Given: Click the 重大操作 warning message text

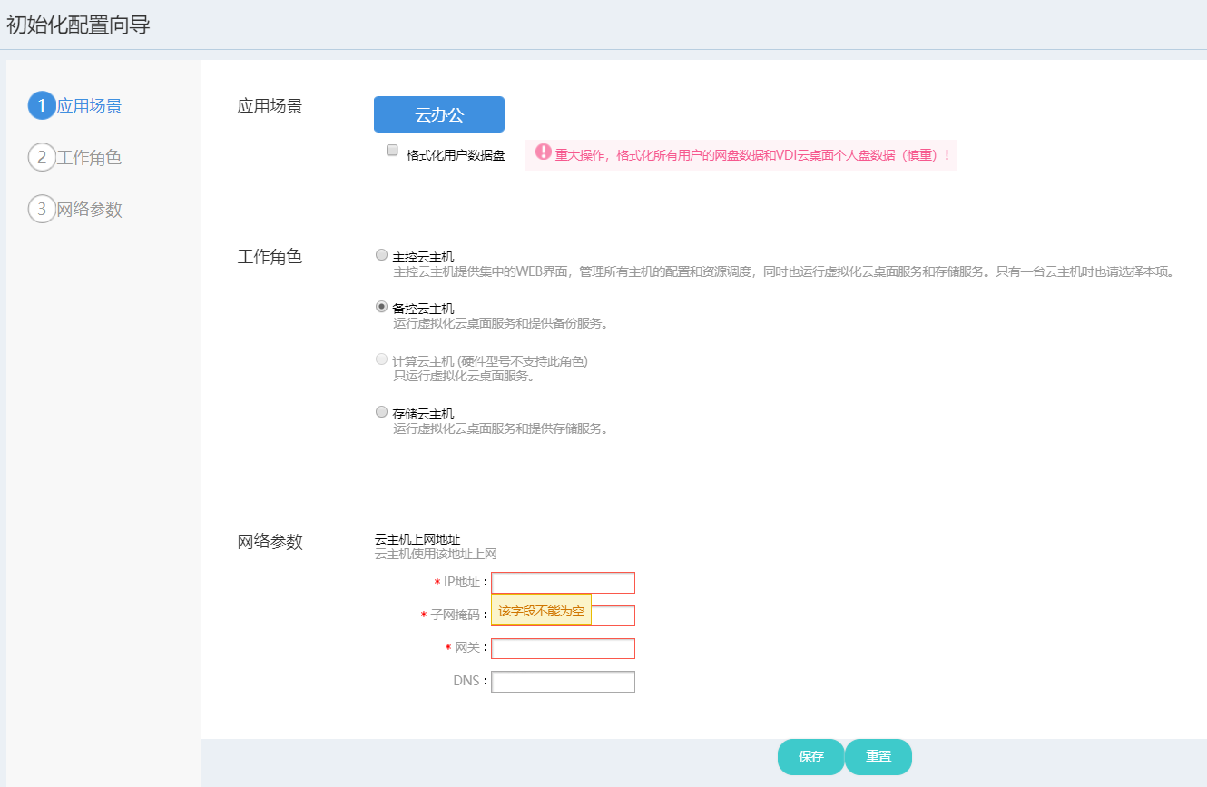Looking at the screenshot, I should (753, 155).
